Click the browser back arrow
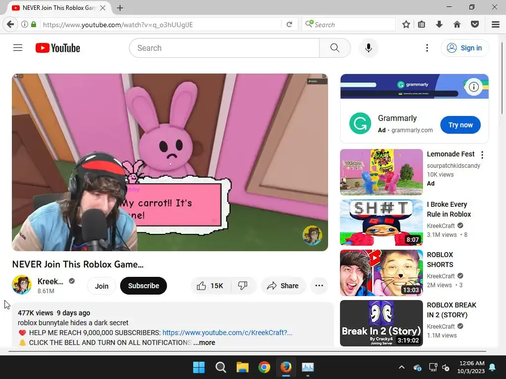Viewport: 506px width, 379px height. (x=10, y=25)
